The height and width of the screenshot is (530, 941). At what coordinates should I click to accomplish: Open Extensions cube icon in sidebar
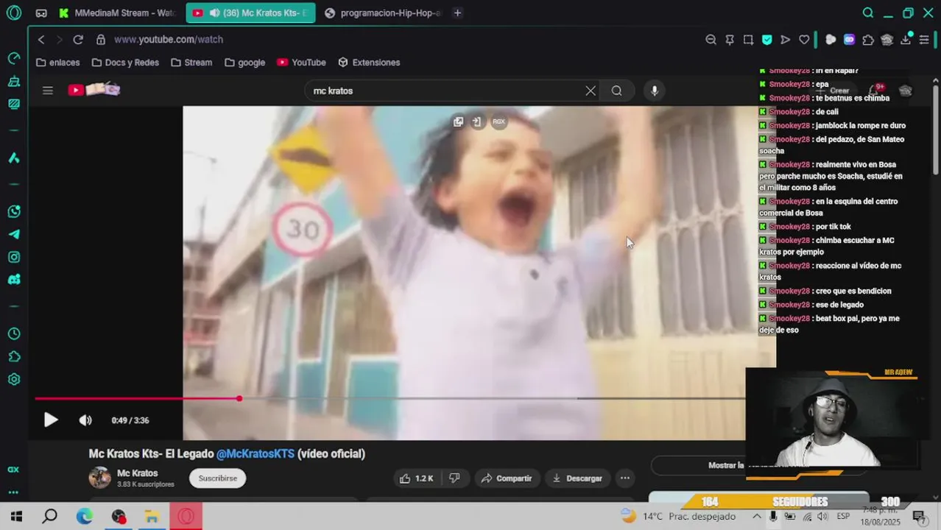[x=13, y=356]
